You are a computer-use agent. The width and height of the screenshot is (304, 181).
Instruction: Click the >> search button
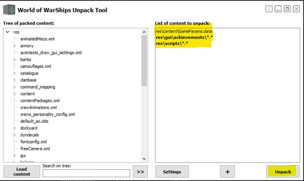(x=141, y=172)
